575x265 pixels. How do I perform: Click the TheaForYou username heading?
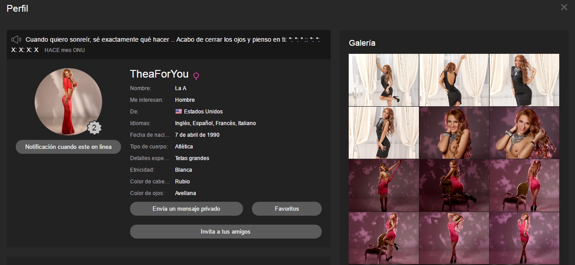pos(159,74)
